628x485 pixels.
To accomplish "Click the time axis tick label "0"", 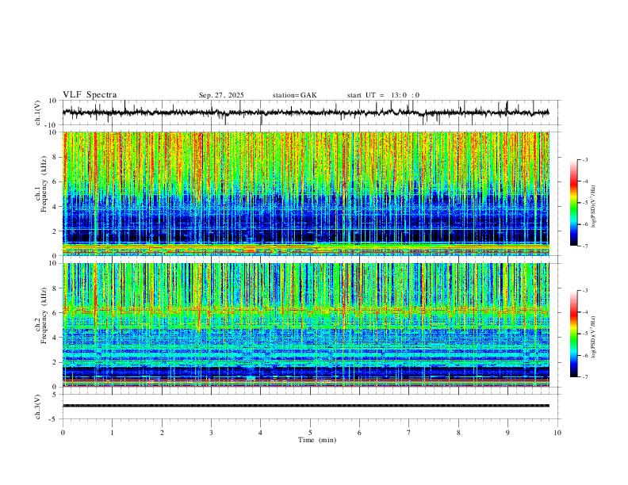I will [x=63, y=433].
